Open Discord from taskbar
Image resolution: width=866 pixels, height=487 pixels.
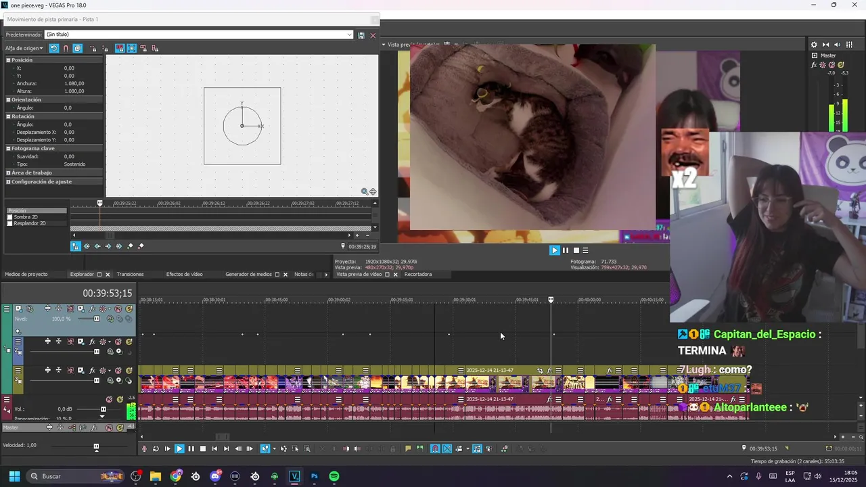tap(216, 476)
